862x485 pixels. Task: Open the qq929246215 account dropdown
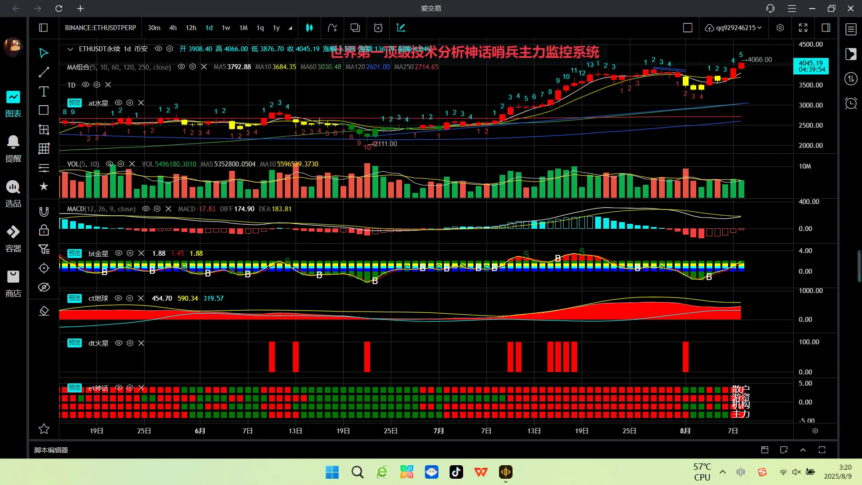tap(734, 28)
